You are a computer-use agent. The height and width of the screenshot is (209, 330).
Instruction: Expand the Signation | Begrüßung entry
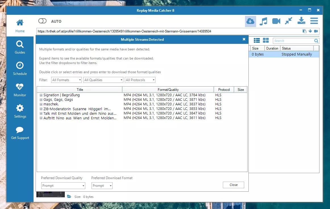[x=41, y=95]
